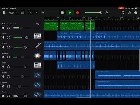140x105 pixels.
Task: Tap the Anthem Hook Lead keyboard instrument icon
Action: click(38, 24)
